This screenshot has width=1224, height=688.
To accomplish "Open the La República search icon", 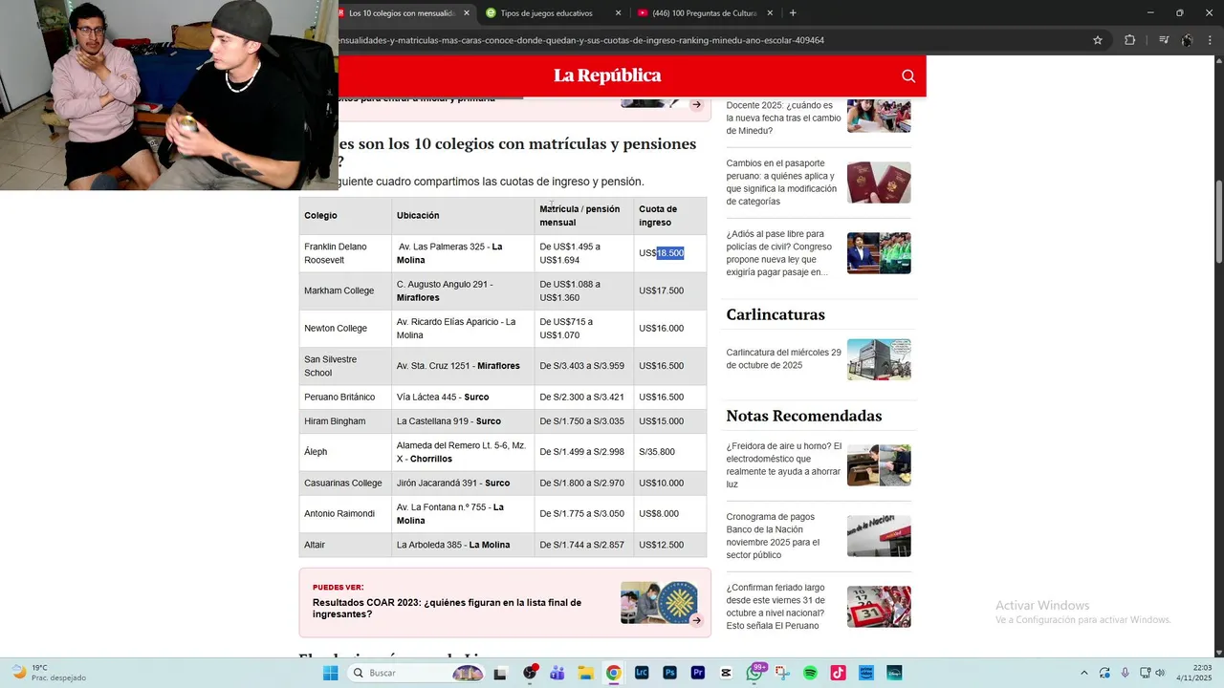I will [x=908, y=76].
